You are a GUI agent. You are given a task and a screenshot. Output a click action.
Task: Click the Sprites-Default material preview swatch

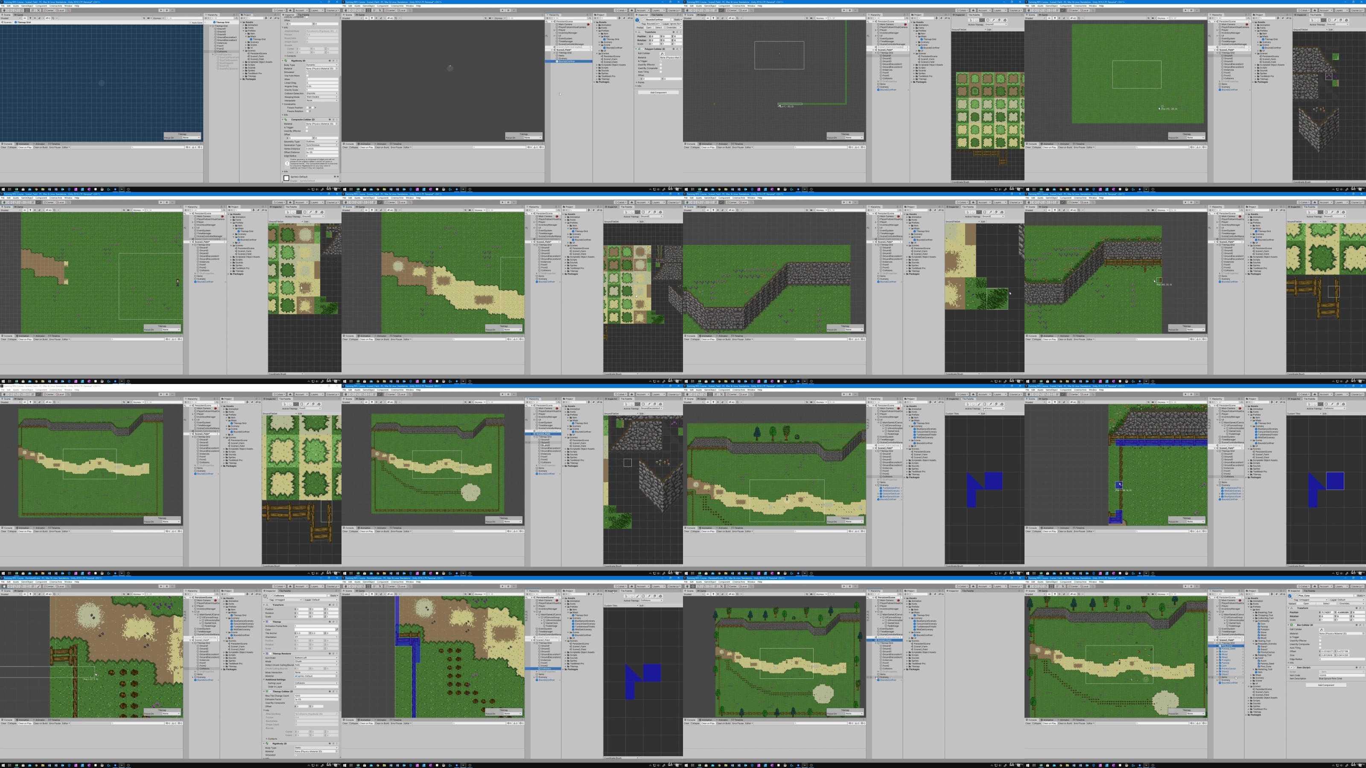click(286, 178)
